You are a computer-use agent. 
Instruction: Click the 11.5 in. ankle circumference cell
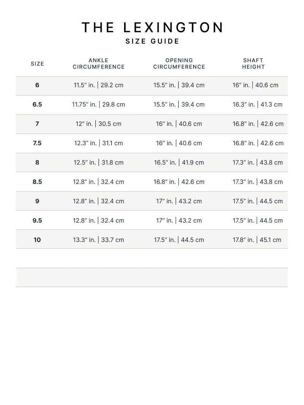99,85
